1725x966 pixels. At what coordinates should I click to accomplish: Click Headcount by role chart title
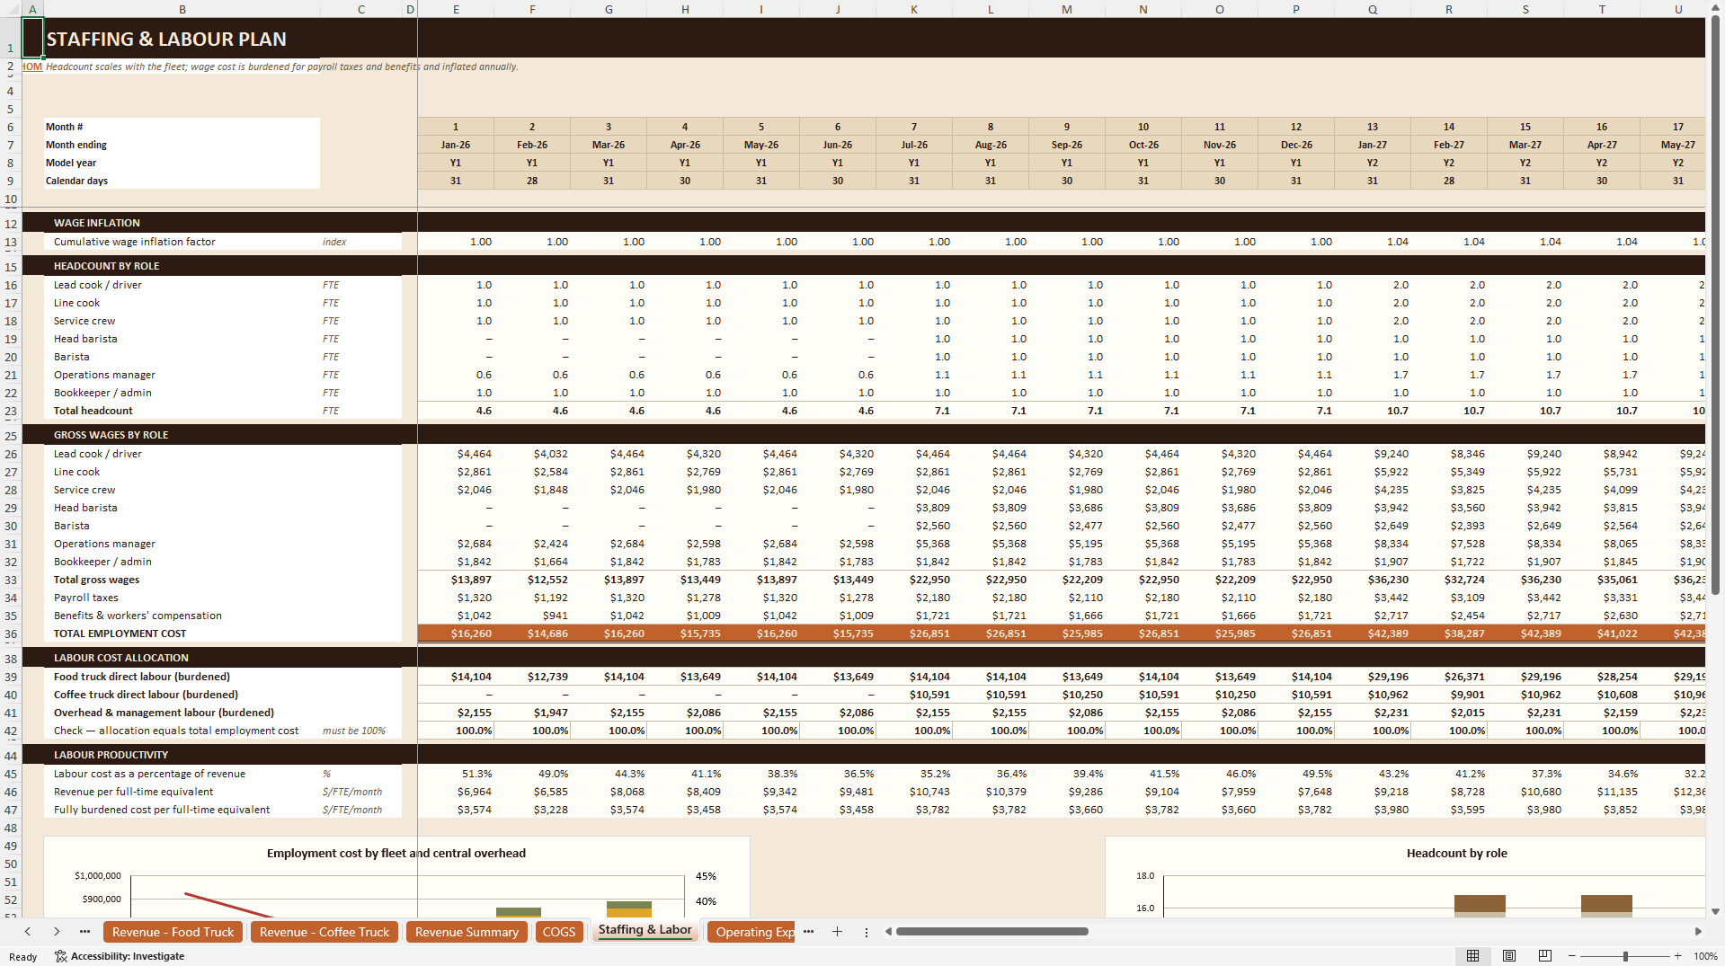pyautogui.click(x=1457, y=854)
